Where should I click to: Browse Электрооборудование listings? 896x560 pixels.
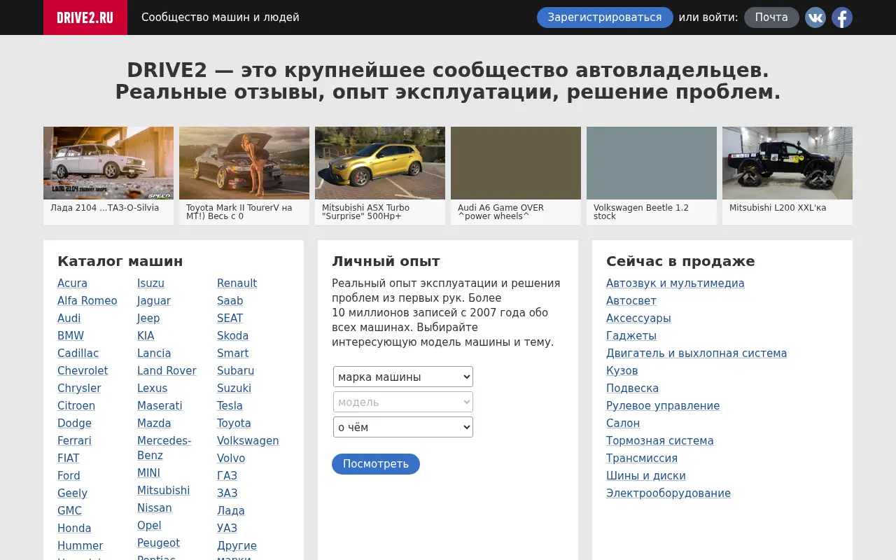[x=668, y=493]
